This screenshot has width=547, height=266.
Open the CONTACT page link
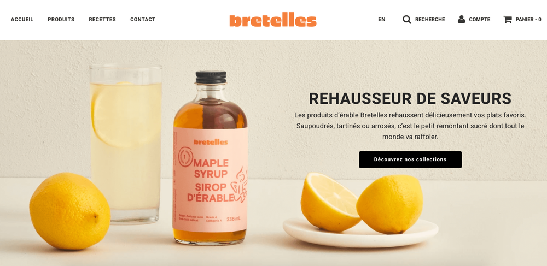(143, 20)
